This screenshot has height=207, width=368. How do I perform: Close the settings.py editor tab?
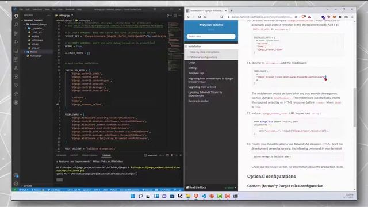pos(72,16)
